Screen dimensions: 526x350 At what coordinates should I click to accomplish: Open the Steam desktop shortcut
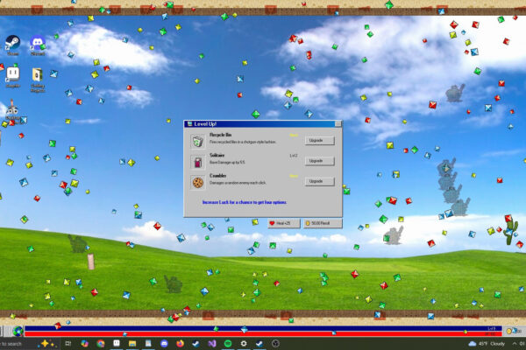tap(13, 45)
